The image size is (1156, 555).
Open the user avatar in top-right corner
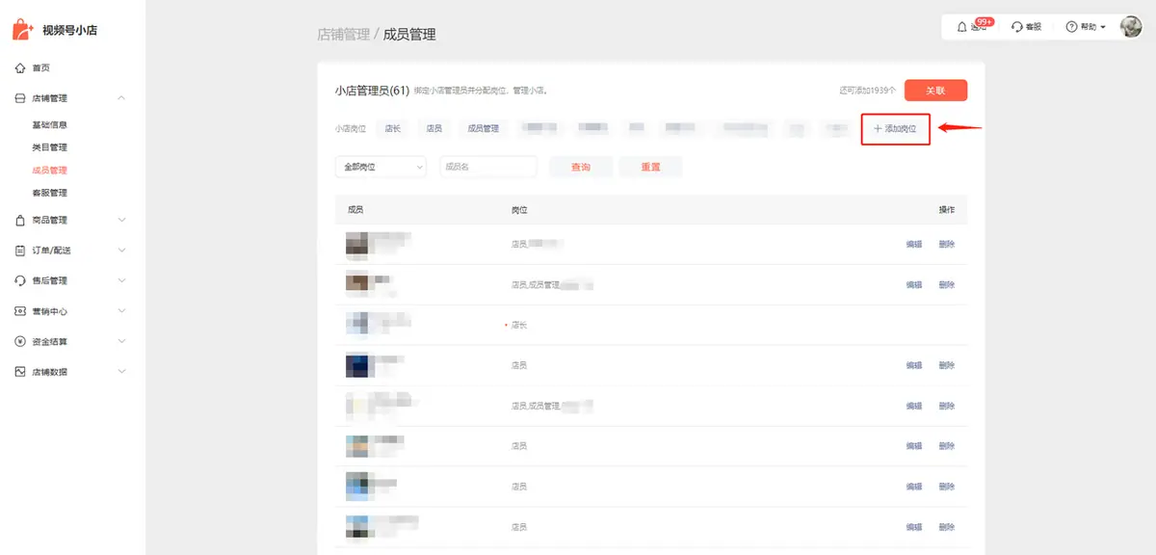pyautogui.click(x=1131, y=27)
